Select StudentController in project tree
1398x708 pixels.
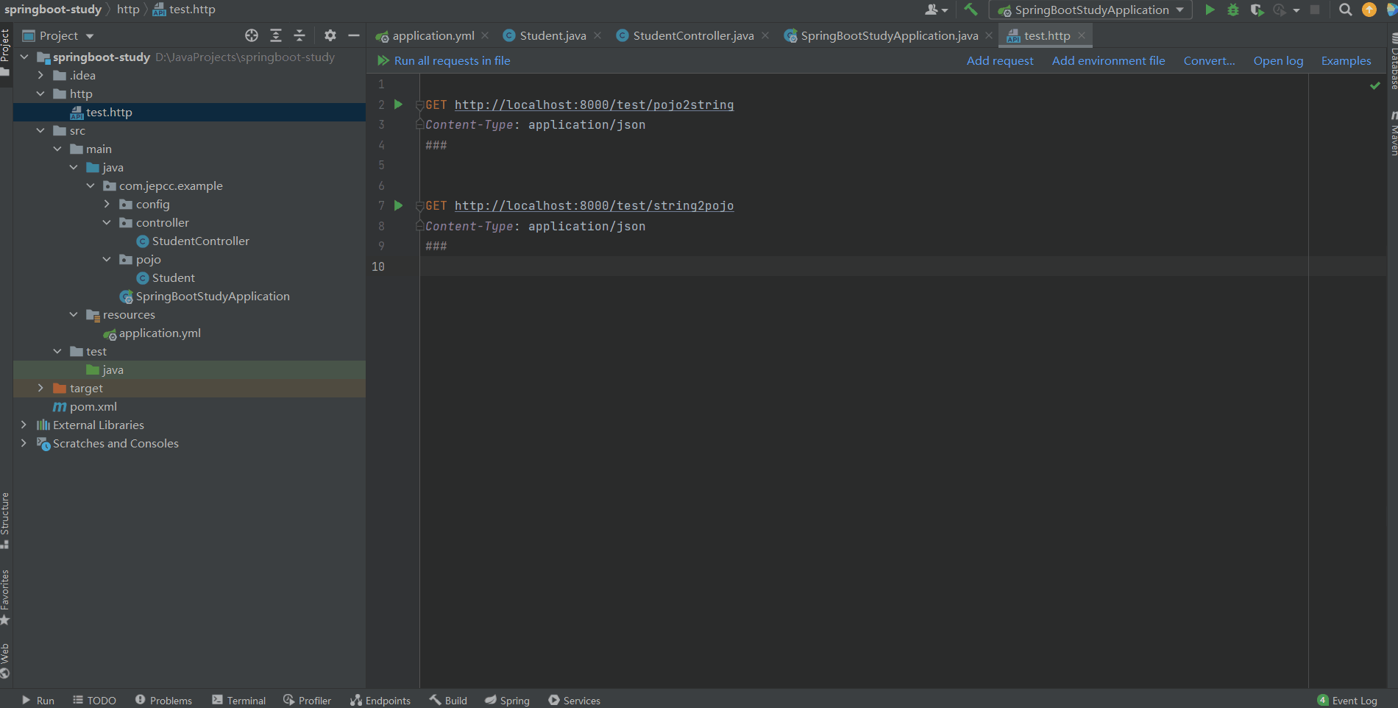point(200,241)
